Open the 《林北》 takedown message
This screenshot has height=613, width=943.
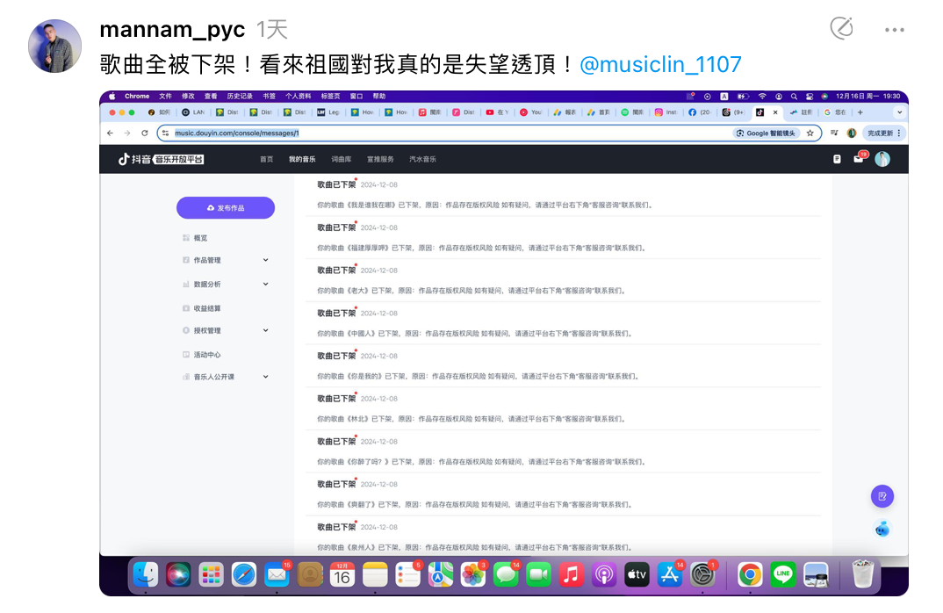coord(563,408)
